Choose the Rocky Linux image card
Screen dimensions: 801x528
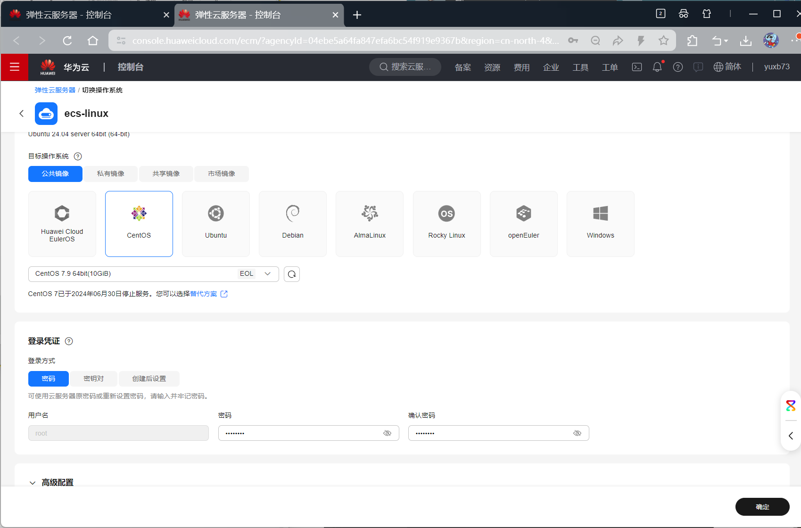click(x=447, y=224)
